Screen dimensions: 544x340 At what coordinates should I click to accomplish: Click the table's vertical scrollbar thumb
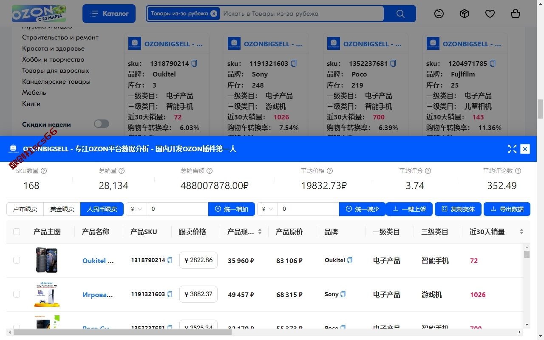coord(527,254)
